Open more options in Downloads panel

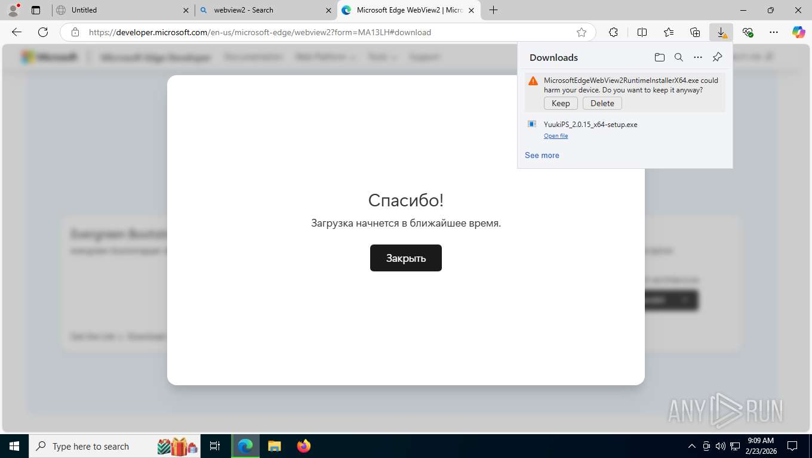click(698, 57)
